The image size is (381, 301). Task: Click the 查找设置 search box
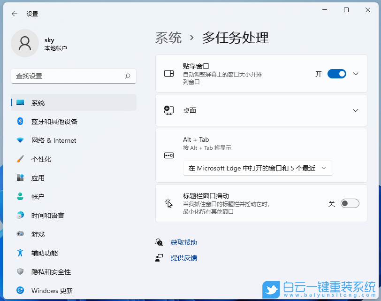coord(73,76)
